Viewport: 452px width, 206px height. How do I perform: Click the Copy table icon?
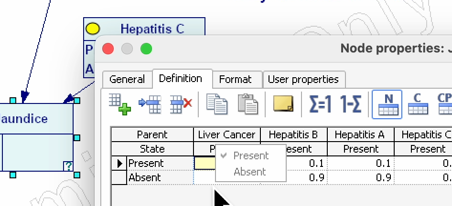217,104
